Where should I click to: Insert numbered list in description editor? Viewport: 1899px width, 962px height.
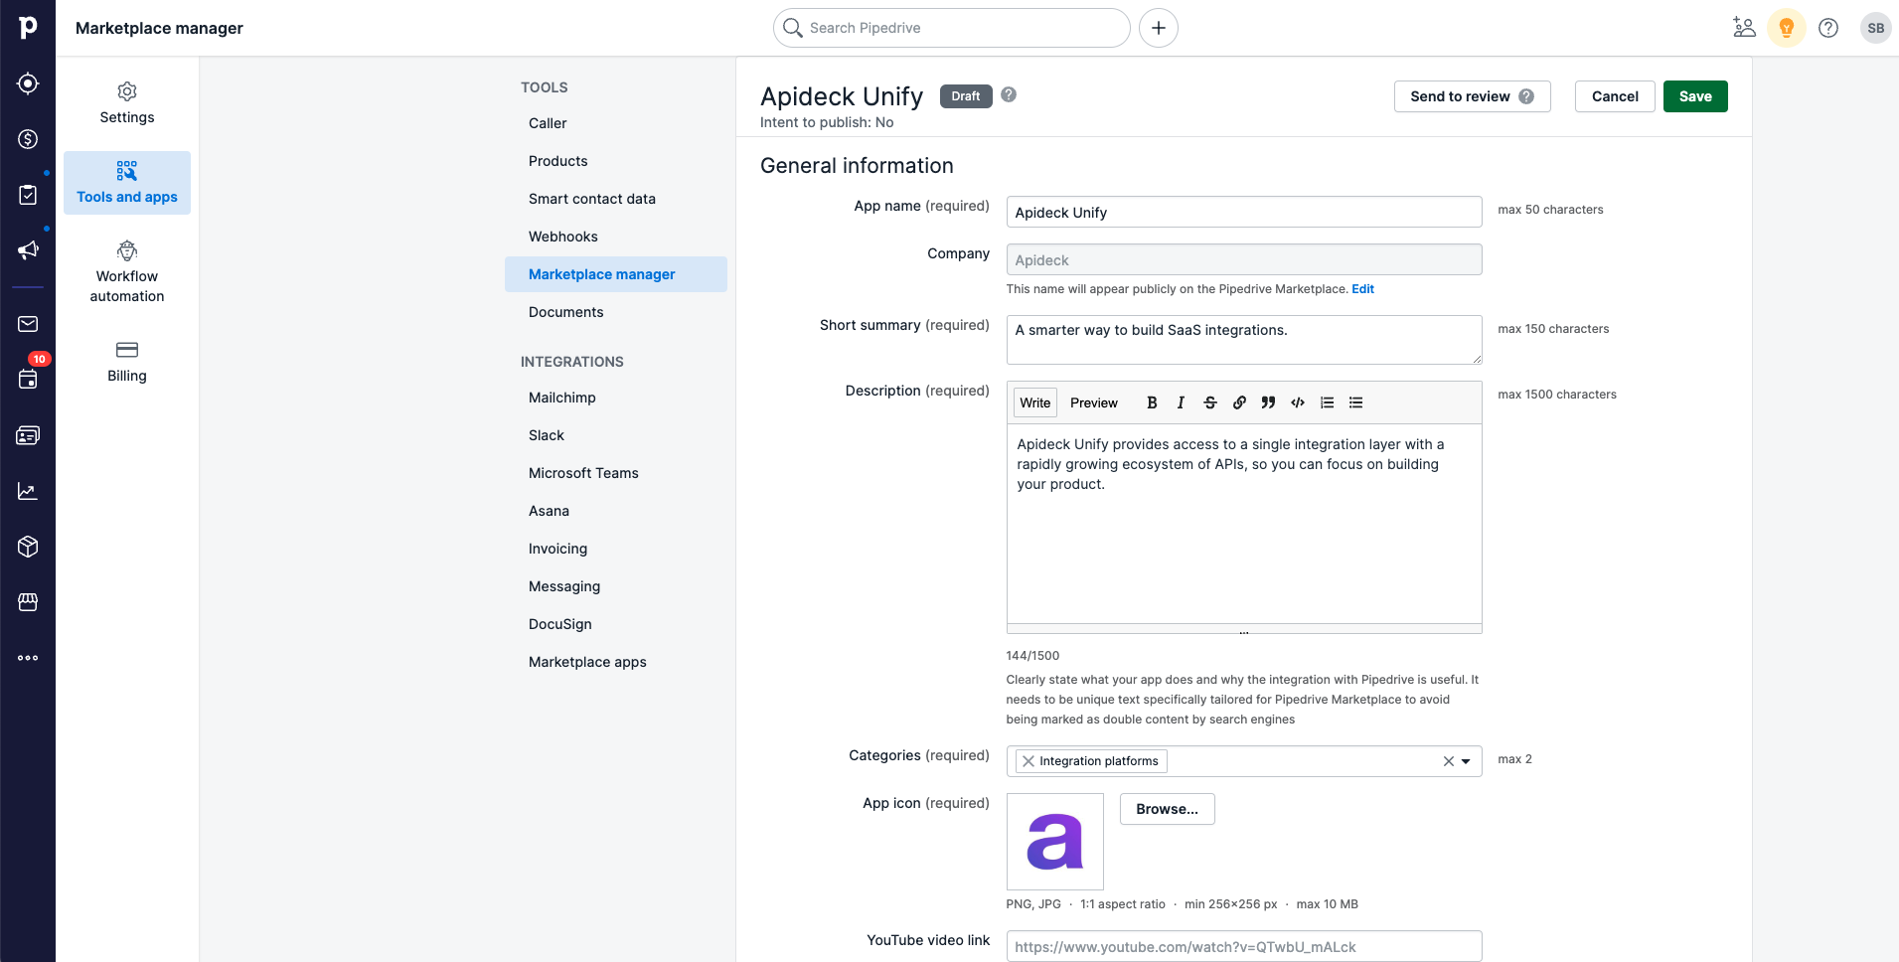(1327, 402)
